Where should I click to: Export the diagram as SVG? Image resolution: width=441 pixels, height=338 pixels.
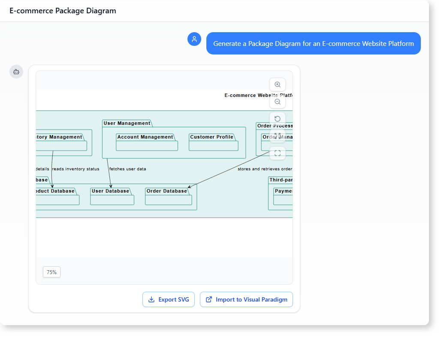point(169,299)
